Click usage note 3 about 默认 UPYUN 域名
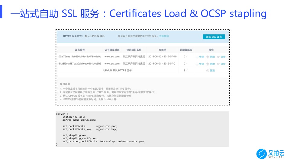Viewport: 290px width, 163px height. point(96,96)
